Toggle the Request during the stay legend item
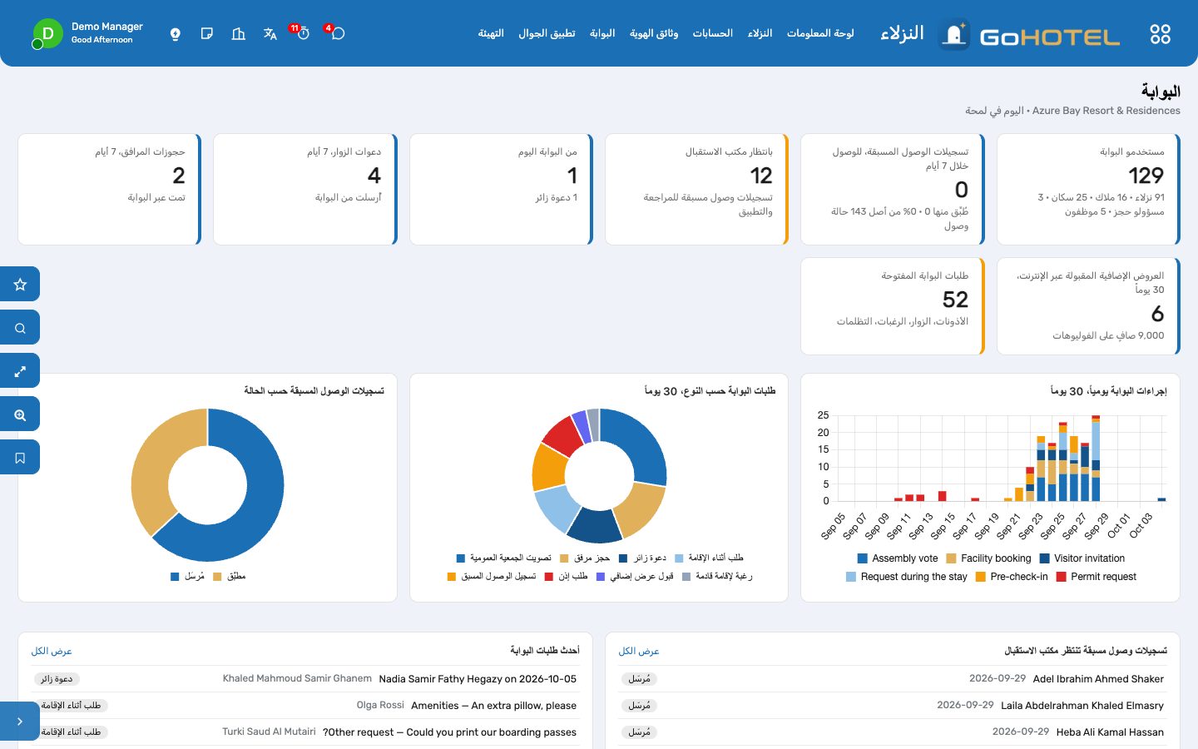The image size is (1198, 749). (907, 577)
